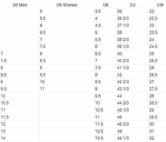Select the CM value 29.5 cell

[158, 117]
